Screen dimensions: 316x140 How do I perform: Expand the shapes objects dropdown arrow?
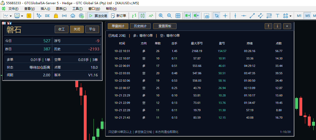pyautogui.click(x=290, y=16)
